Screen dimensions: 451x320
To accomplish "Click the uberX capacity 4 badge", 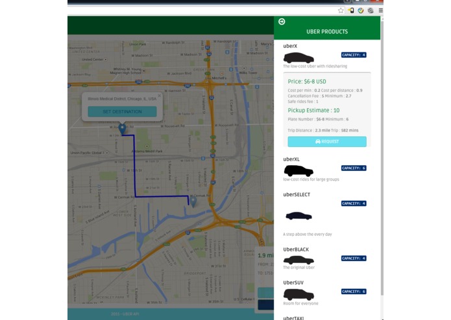I will point(354,55).
